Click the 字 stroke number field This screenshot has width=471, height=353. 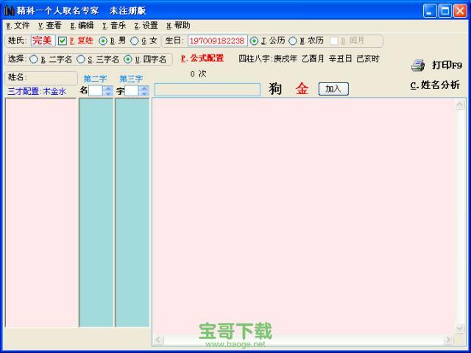click(132, 91)
